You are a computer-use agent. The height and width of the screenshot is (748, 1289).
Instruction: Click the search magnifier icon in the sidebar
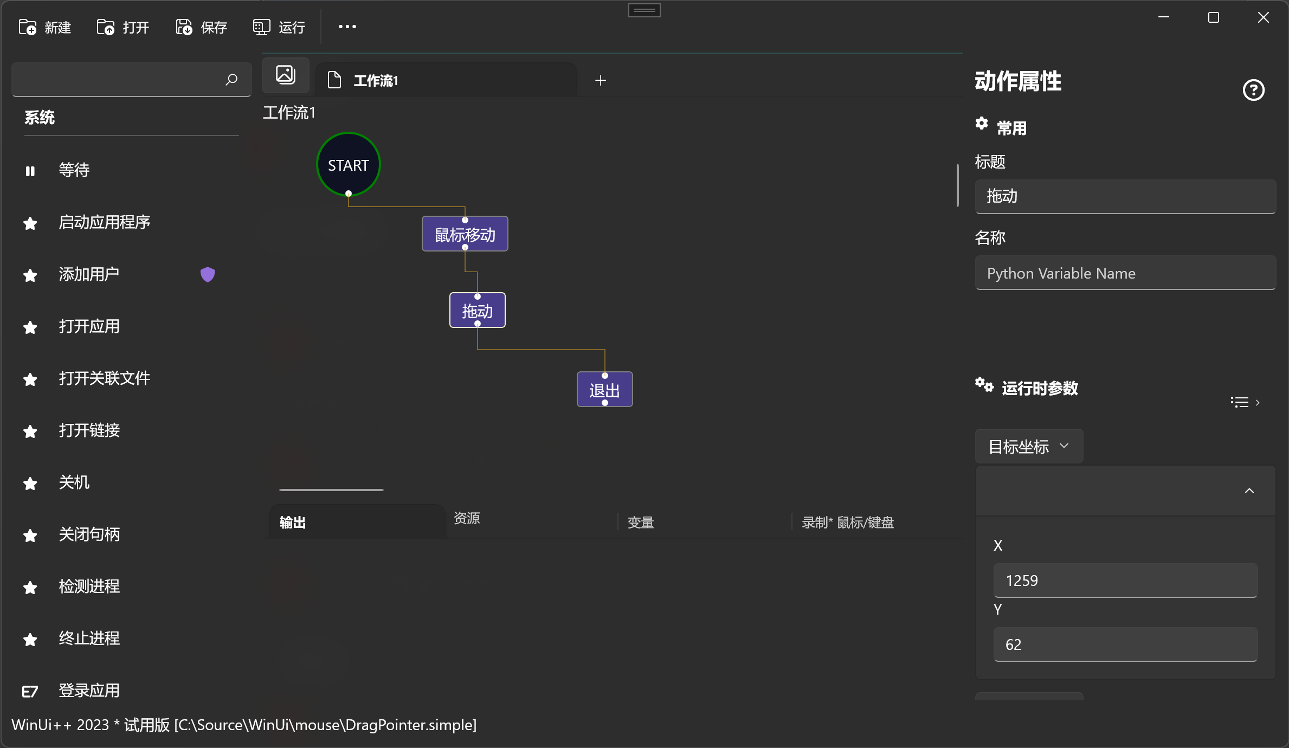pyautogui.click(x=231, y=80)
